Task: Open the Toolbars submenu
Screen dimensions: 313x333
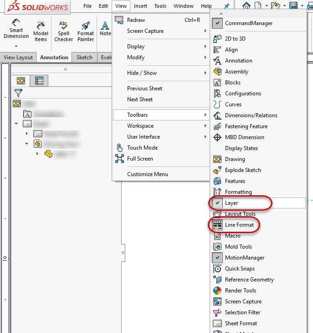Action: (161, 115)
